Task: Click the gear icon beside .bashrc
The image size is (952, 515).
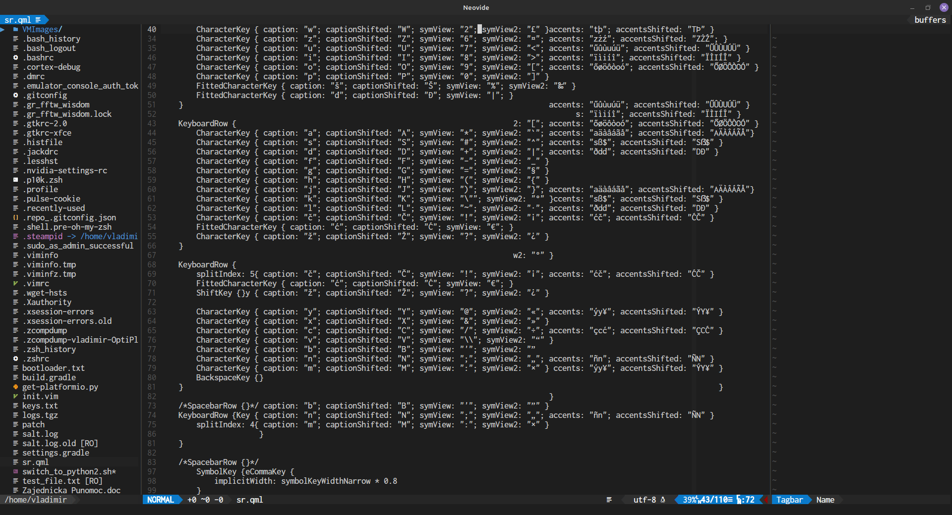Action: click(x=15, y=57)
